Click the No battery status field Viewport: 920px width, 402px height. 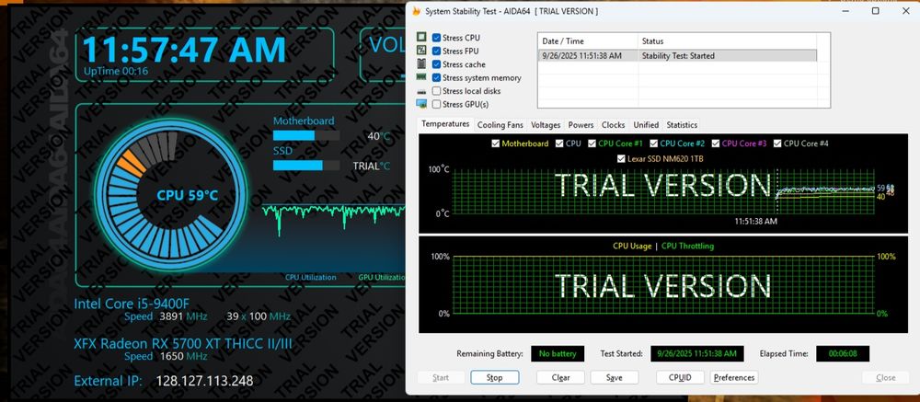(558, 354)
